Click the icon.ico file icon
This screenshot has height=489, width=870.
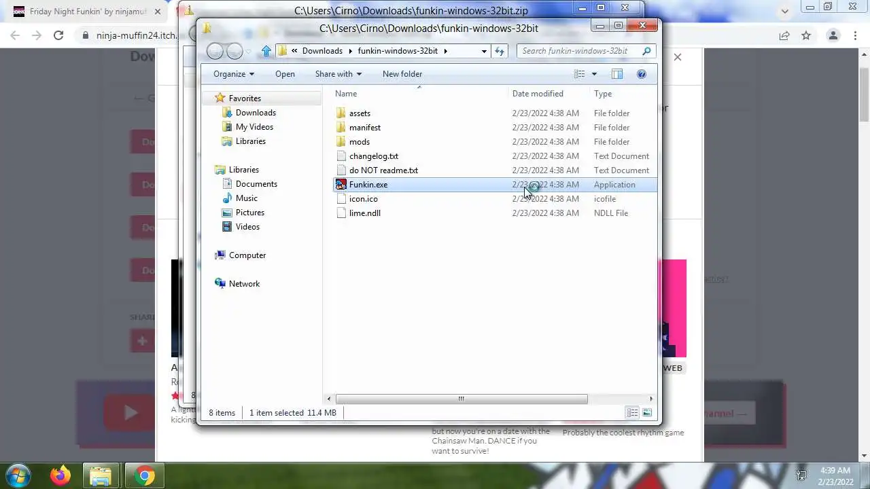coord(341,199)
